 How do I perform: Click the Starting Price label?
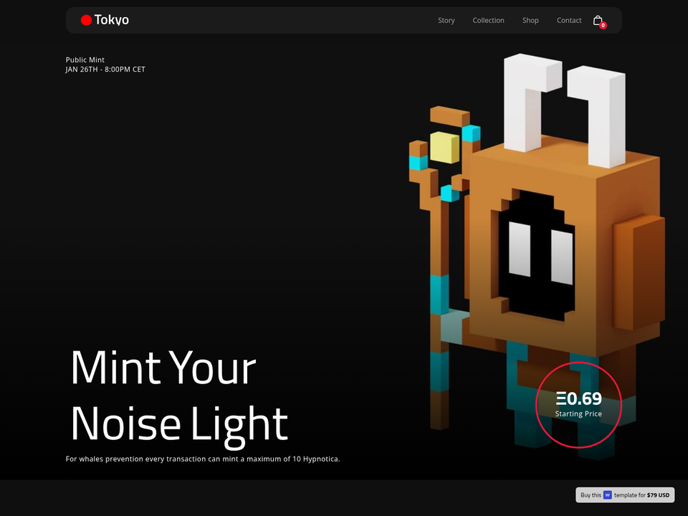[578, 414]
